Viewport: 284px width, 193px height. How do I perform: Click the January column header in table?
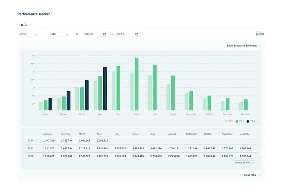click(x=47, y=134)
